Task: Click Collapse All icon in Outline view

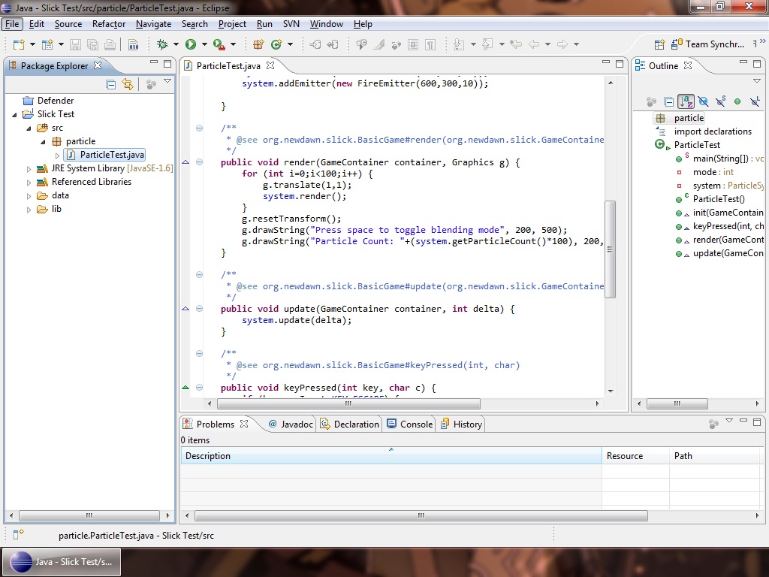Action: tap(668, 101)
